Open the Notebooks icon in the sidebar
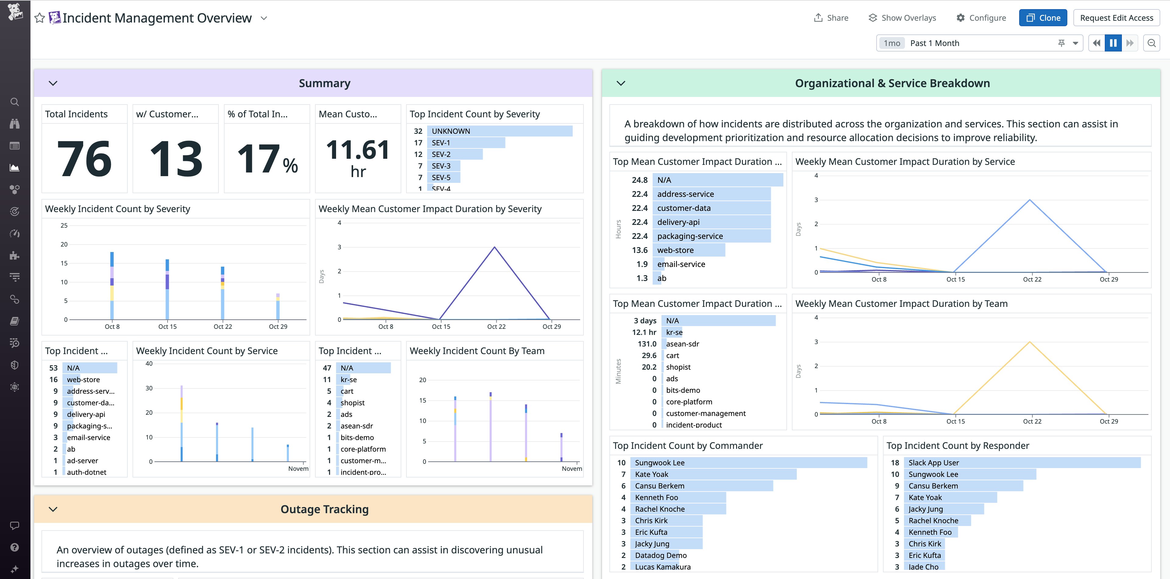 pyautogui.click(x=15, y=321)
